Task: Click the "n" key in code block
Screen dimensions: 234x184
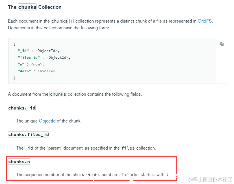Action: (21, 64)
